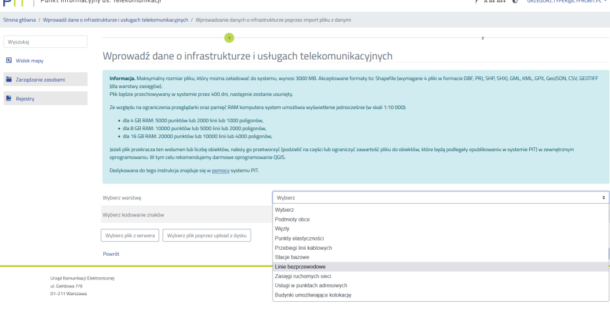This screenshot has width=610, height=309.
Task: Select Zasięgi ruchomych sieci option
Action: click(441, 276)
